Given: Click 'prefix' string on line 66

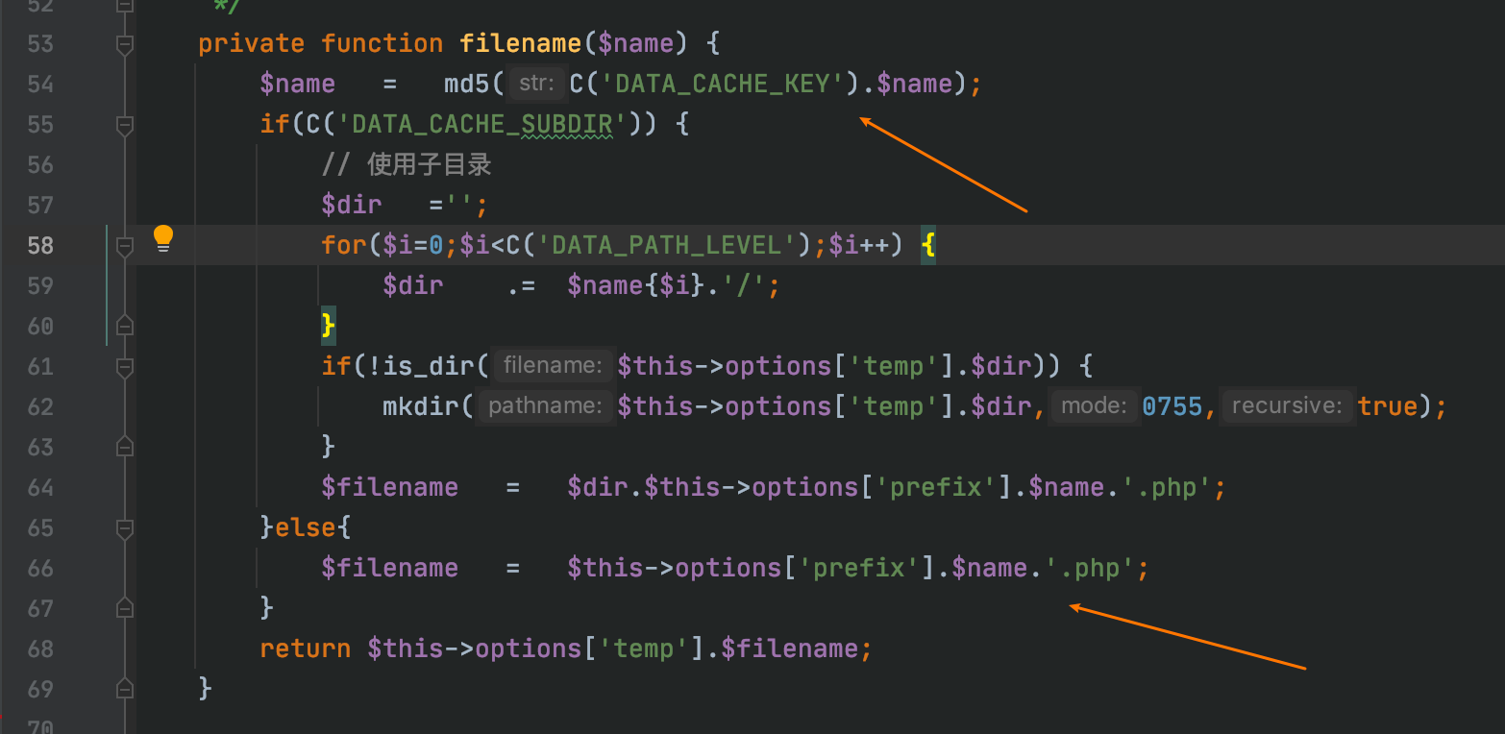Looking at the screenshot, I should [x=860, y=569].
